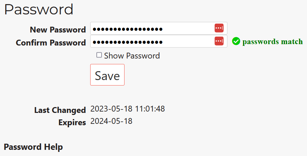307x156 pixels.
Task: Click the masked dots in New Password
Action: point(128,29)
